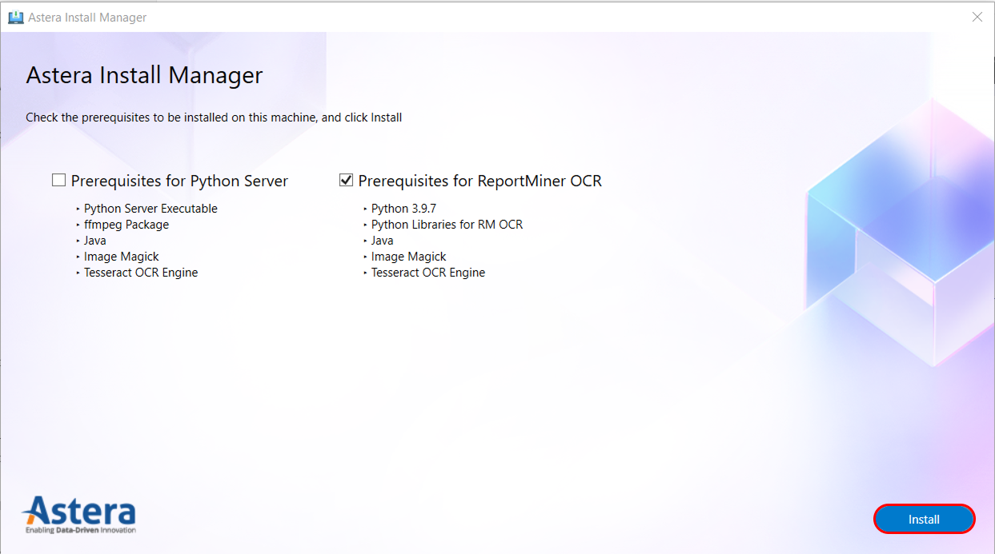The width and height of the screenshot is (995, 554).
Task: Click the Astera Install Manager heading
Action: point(145,75)
